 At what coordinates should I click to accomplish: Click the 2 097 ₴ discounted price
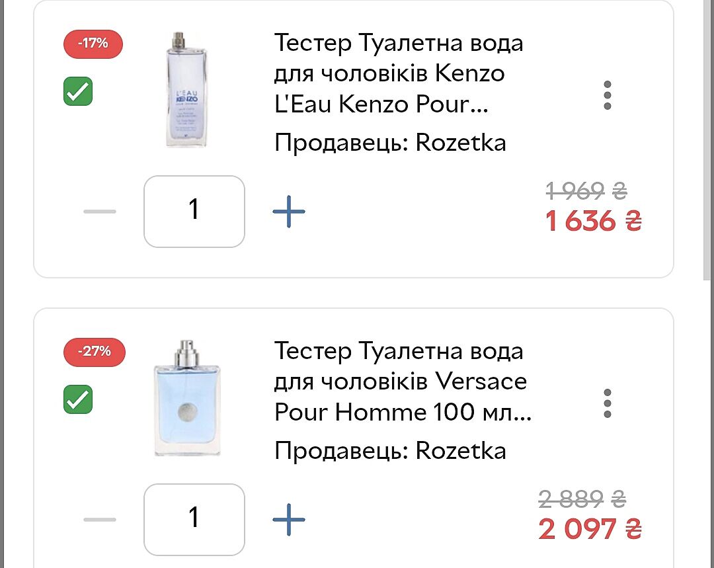pos(589,529)
